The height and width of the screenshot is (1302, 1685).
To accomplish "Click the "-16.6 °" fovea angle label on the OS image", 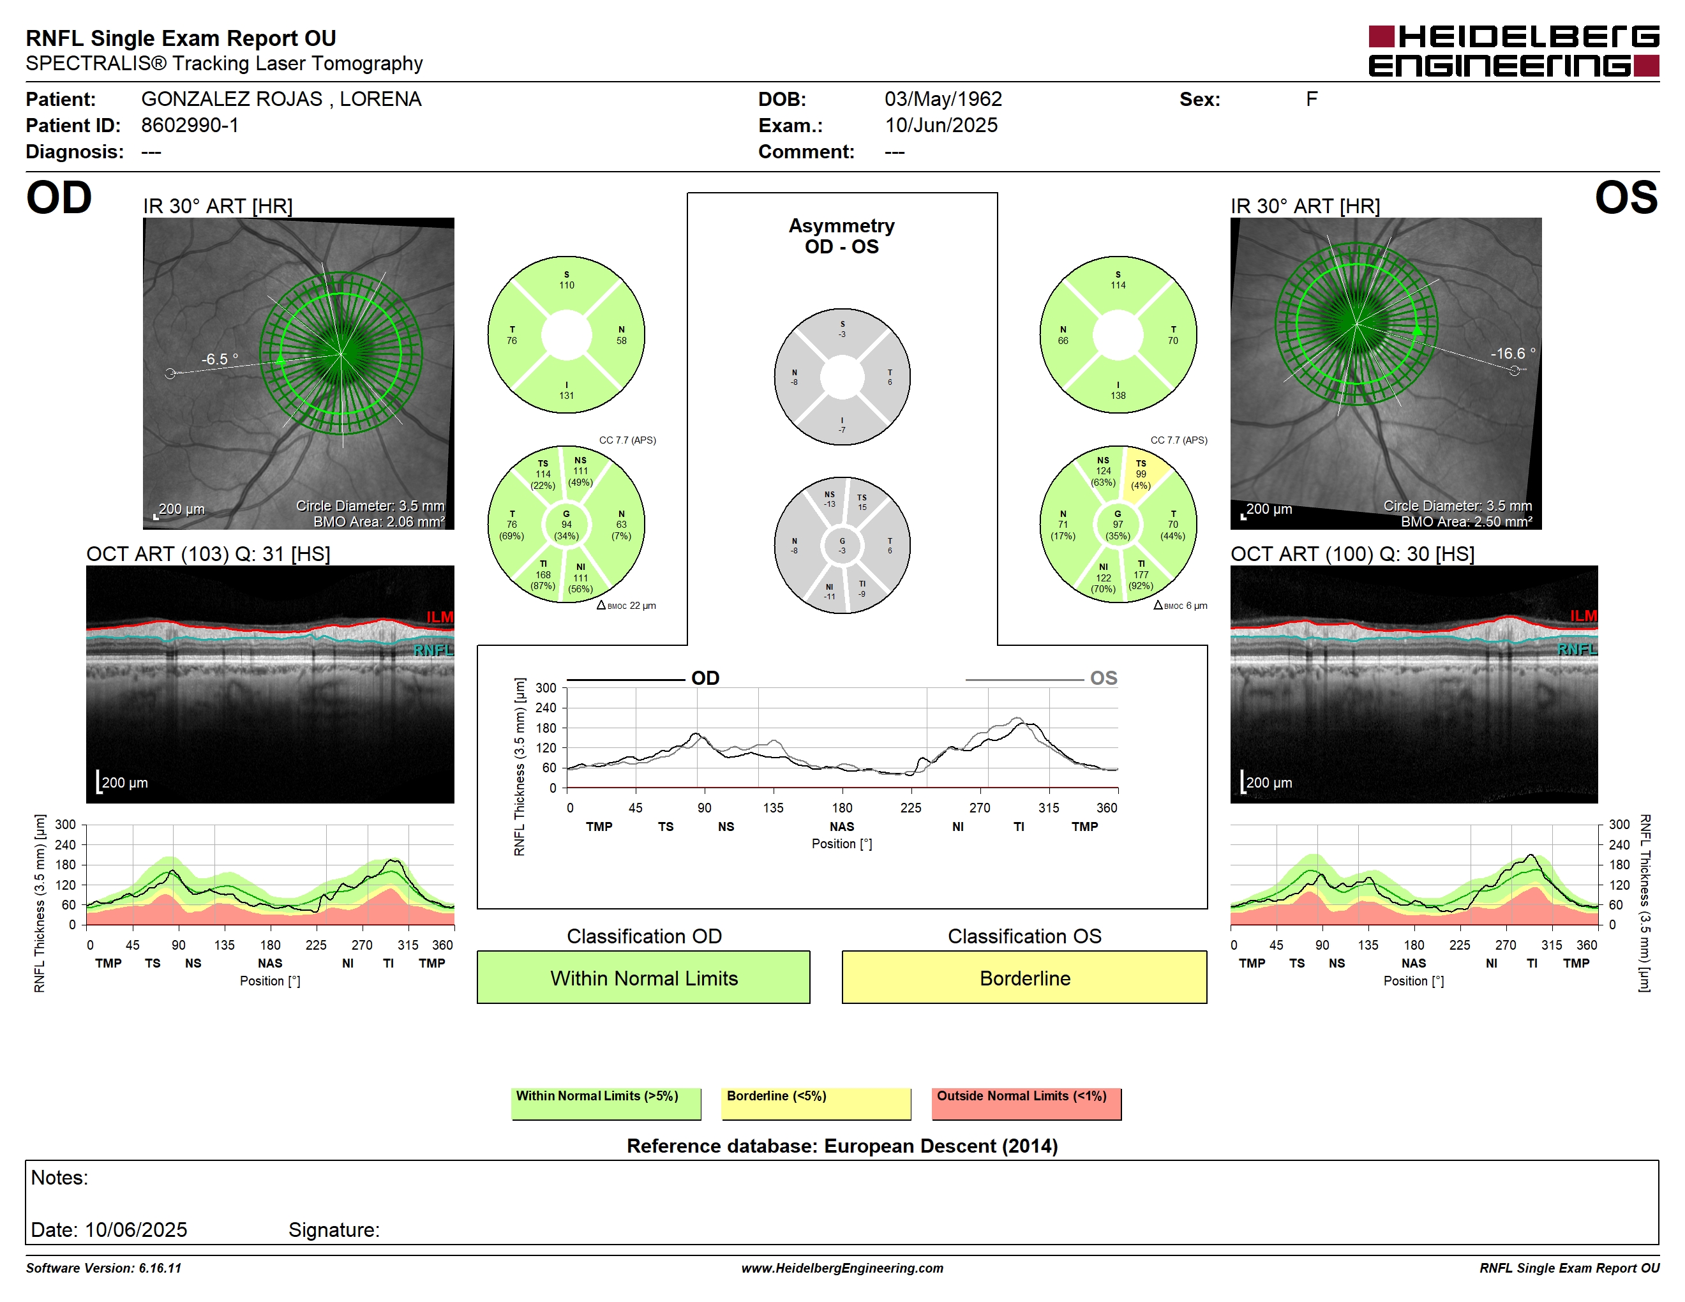I will tap(1513, 354).
